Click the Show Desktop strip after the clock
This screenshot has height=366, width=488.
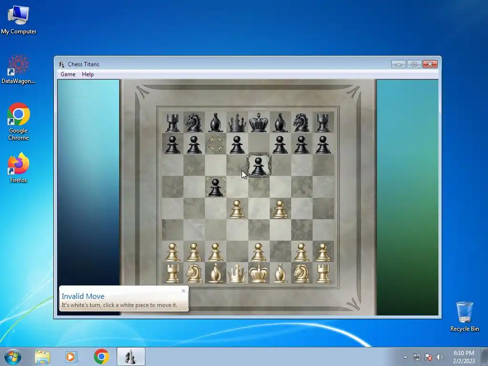tap(485, 356)
